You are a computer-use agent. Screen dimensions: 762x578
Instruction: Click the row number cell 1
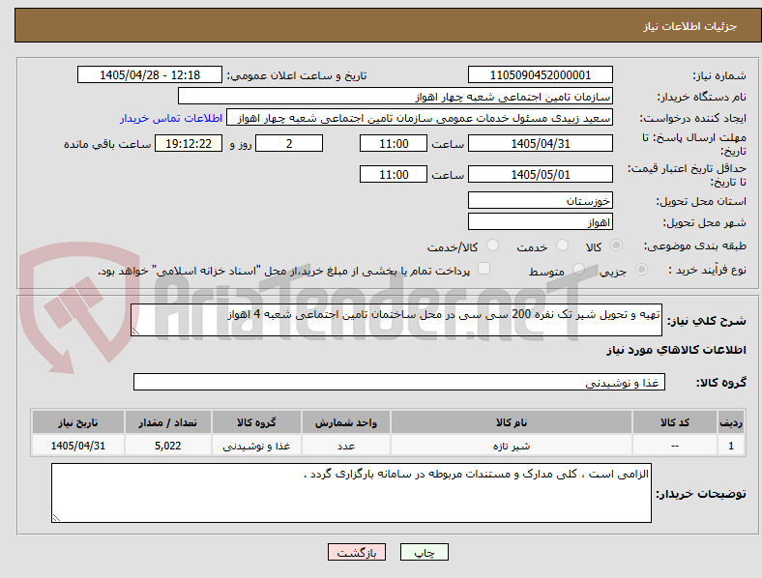pyautogui.click(x=731, y=446)
